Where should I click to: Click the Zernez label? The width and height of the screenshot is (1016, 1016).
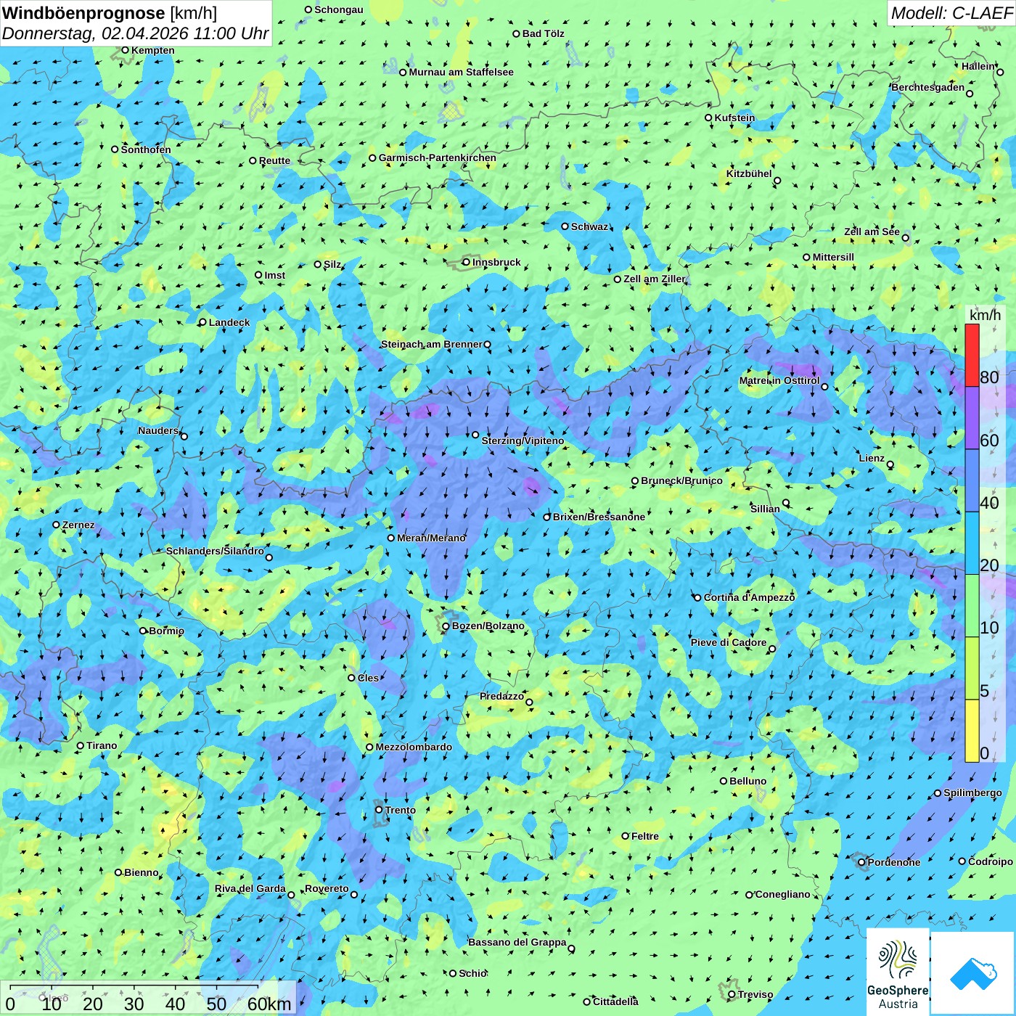78,525
